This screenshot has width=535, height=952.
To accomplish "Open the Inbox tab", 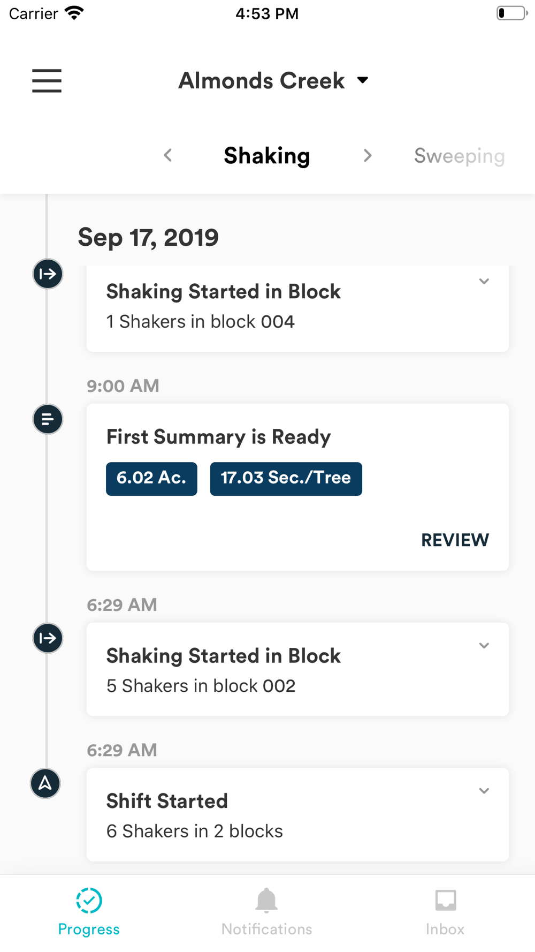I will 445,912.
